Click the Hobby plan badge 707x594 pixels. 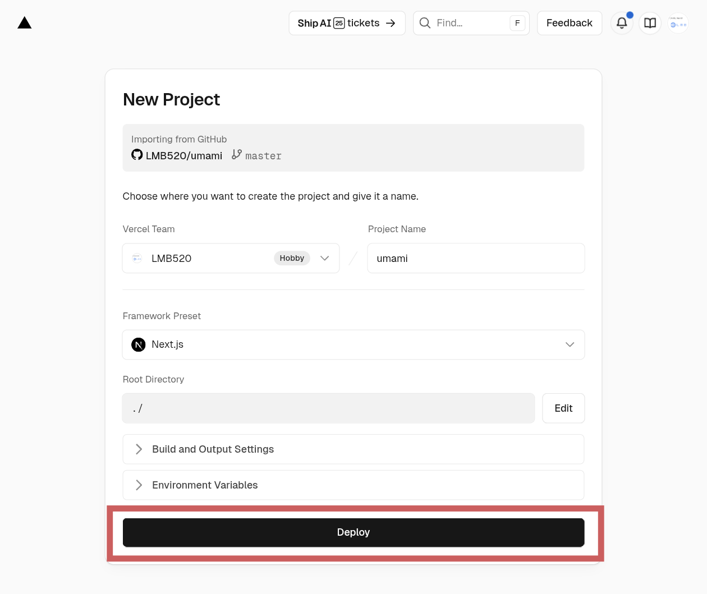[x=292, y=258]
